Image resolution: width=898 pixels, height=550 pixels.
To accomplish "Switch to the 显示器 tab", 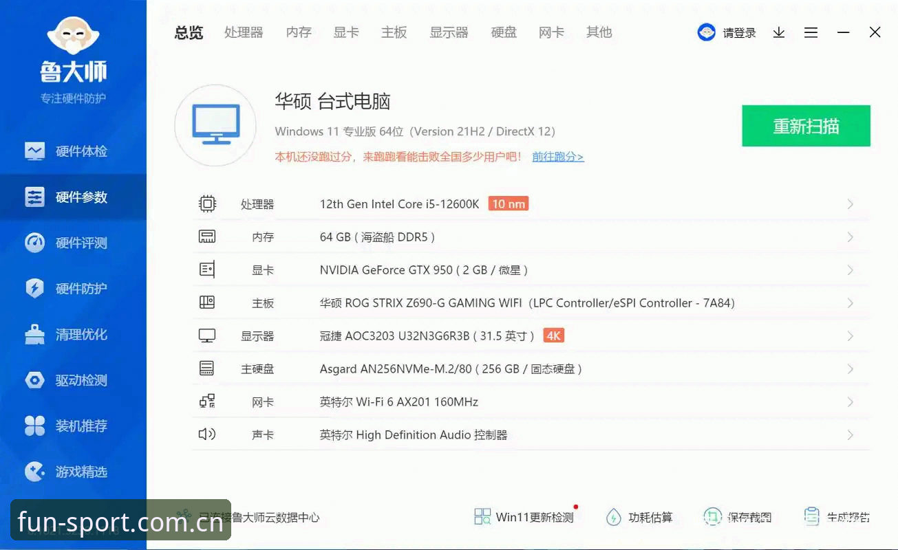I will [449, 32].
